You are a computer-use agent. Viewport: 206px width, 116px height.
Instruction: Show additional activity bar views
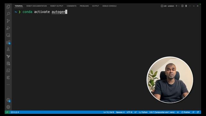pos(8,84)
